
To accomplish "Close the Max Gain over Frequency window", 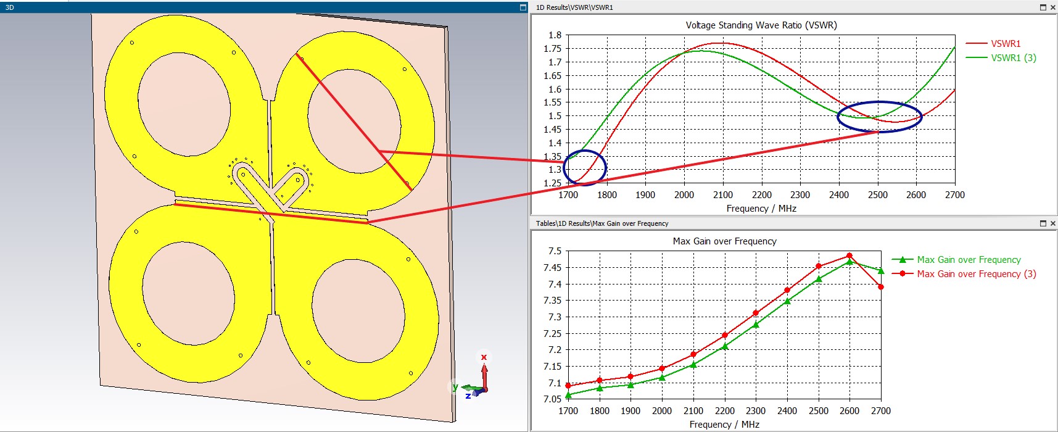I will point(1052,223).
